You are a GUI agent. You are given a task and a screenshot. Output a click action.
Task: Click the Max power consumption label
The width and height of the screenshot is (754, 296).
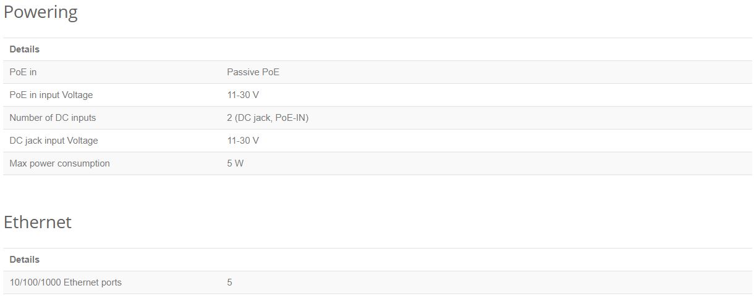pyautogui.click(x=59, y=163)
